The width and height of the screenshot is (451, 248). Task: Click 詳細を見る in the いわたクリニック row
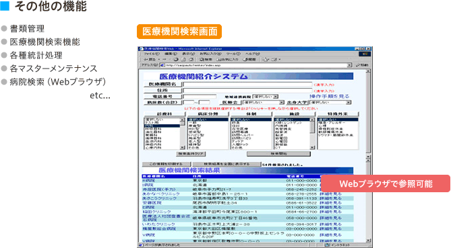point(331,224)
